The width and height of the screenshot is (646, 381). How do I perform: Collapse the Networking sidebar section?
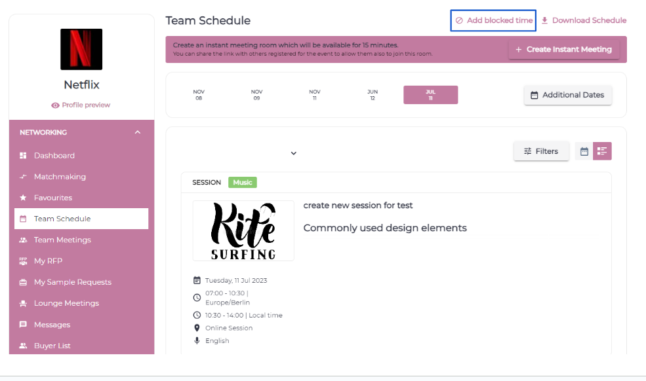pyautogui.click(x=137, y=132)
